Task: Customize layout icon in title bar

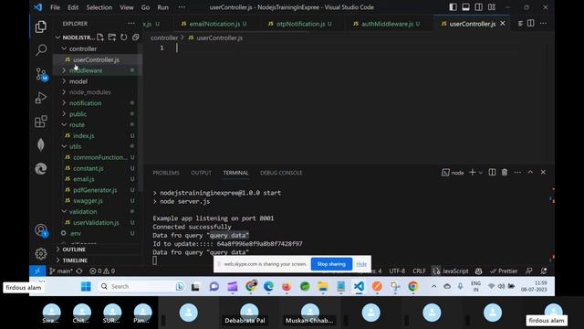Action: pyautogui.click(x=492, y=7)
